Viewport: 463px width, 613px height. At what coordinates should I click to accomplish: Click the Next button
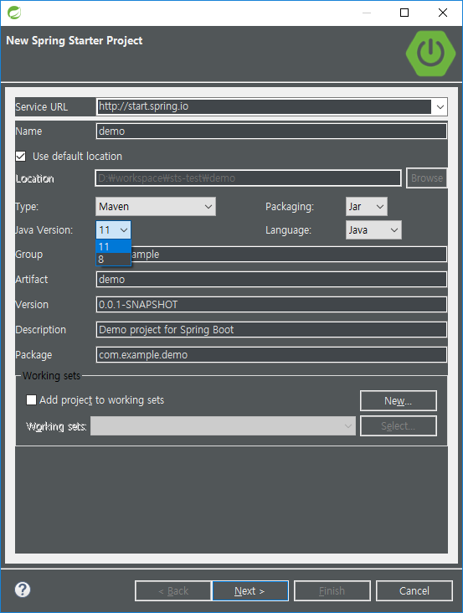[x=250, y=590]
